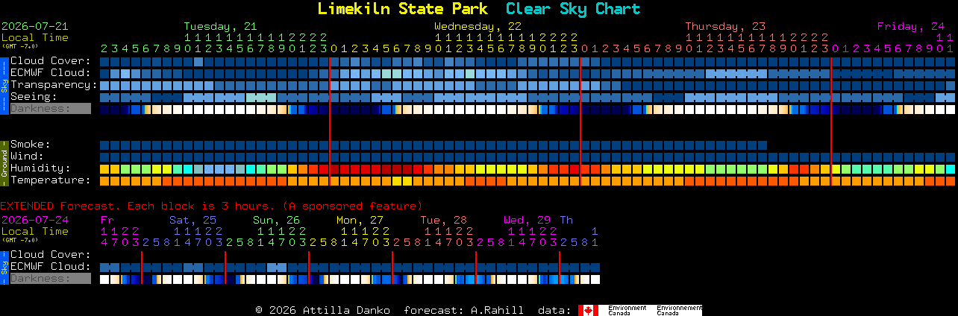The height and width of the screenshot is (316, 958).
Task: Click the Tuesday, 21 day header
Action: [221, 26]
